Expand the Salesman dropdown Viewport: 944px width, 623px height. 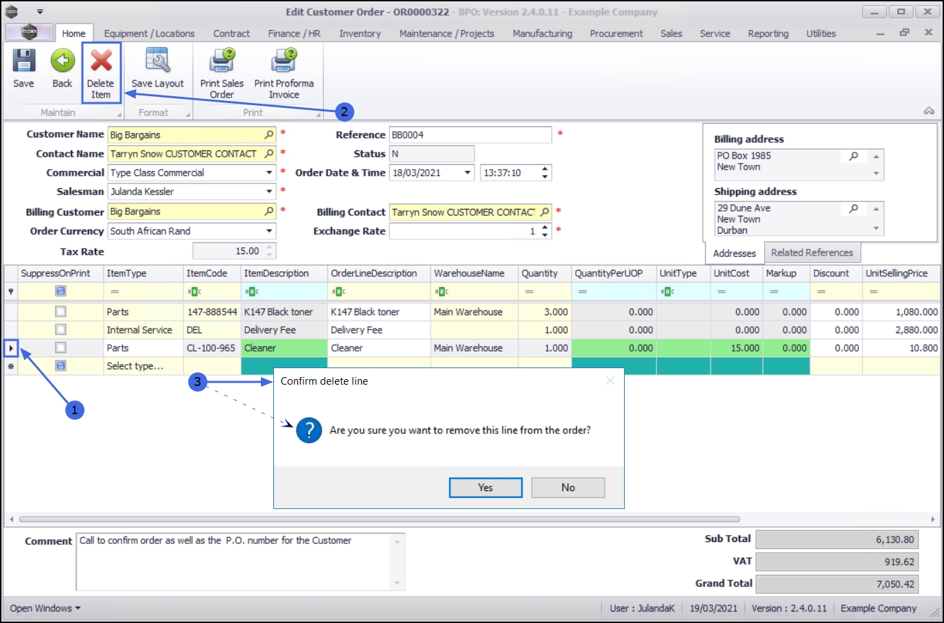tap(269, 192)
